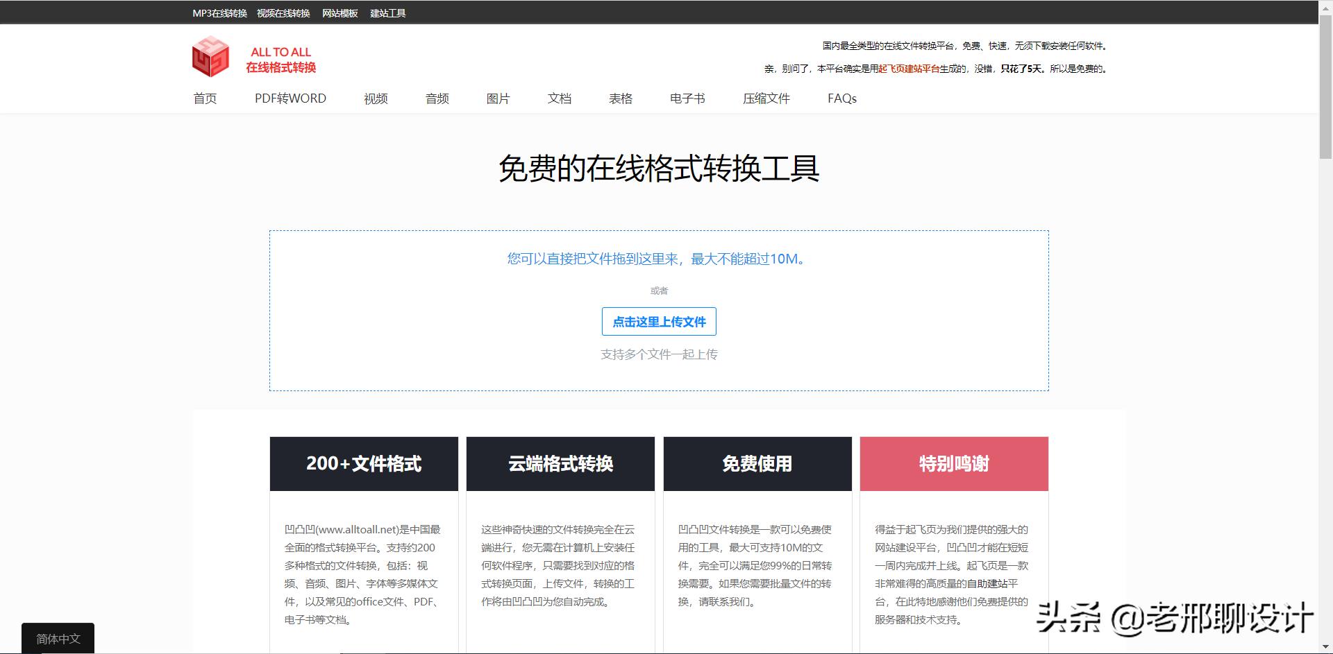Select the 文档 conversion category
The width and height of the screenshot is (1333, 654).
coord(560,98)
